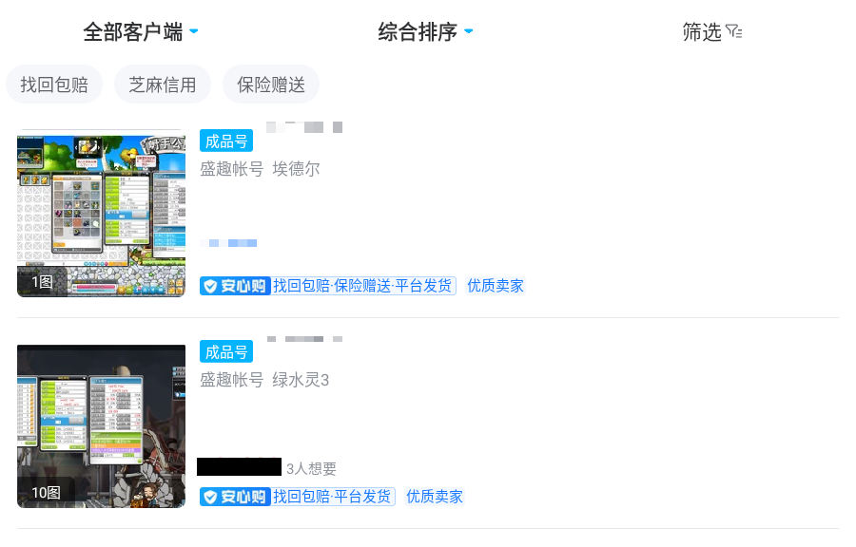Open the 盛趣帐号 埃德尔 listing title
The width and height of the screenshot is (856, 547).
(260, 169)
